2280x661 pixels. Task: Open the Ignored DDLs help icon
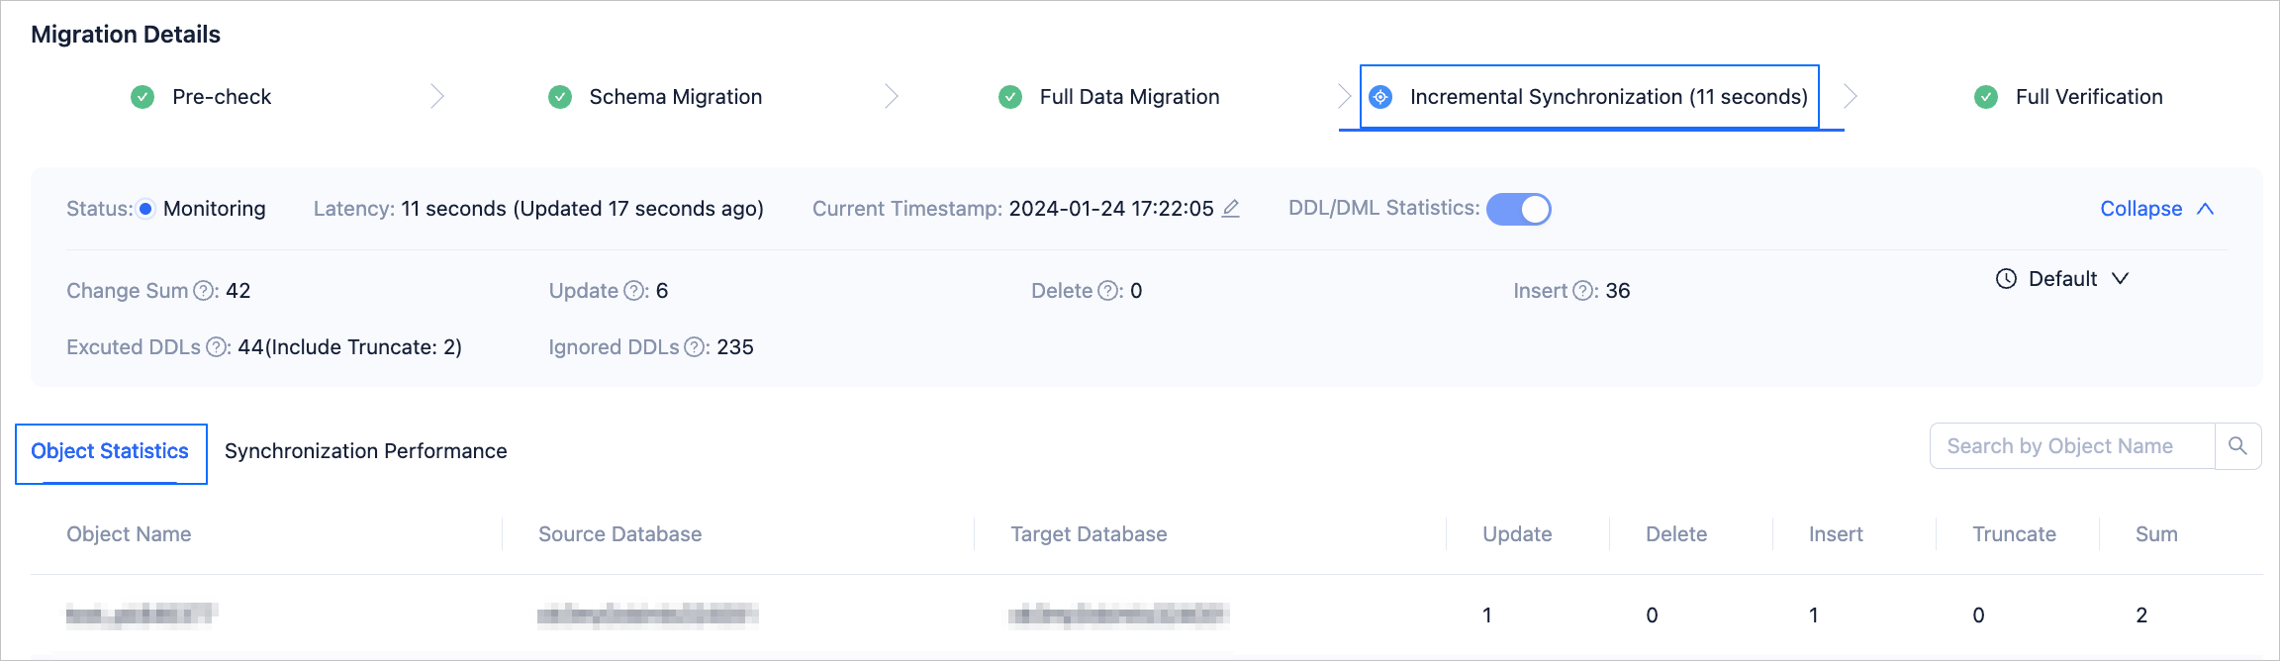(695, 347)
